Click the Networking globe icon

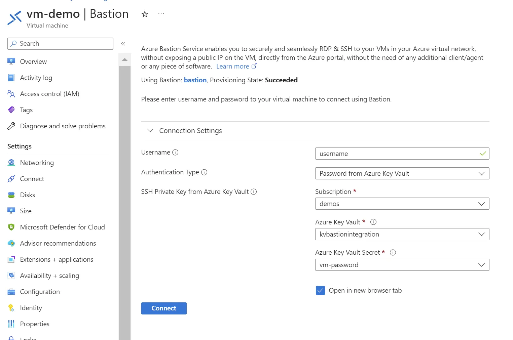click(x=11, y=163)
